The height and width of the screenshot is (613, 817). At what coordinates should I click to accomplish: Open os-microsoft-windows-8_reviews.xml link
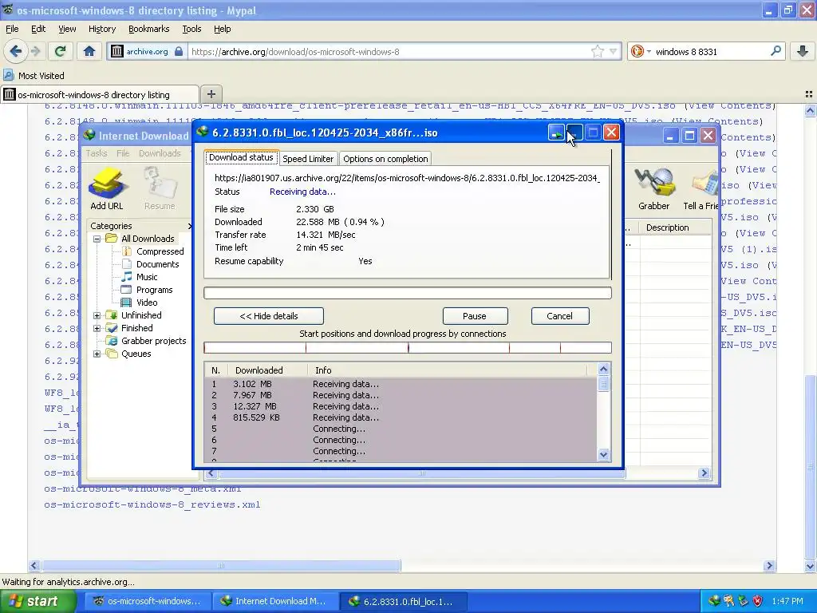(x=152, y=504)
